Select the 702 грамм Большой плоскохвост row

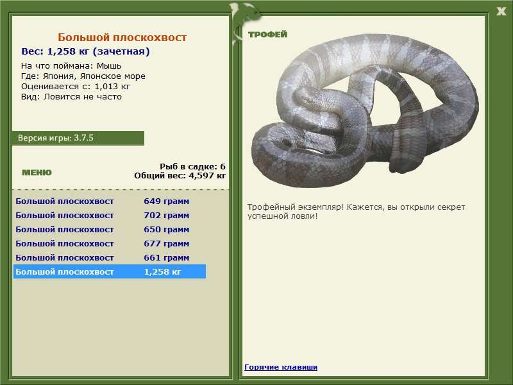109,215
